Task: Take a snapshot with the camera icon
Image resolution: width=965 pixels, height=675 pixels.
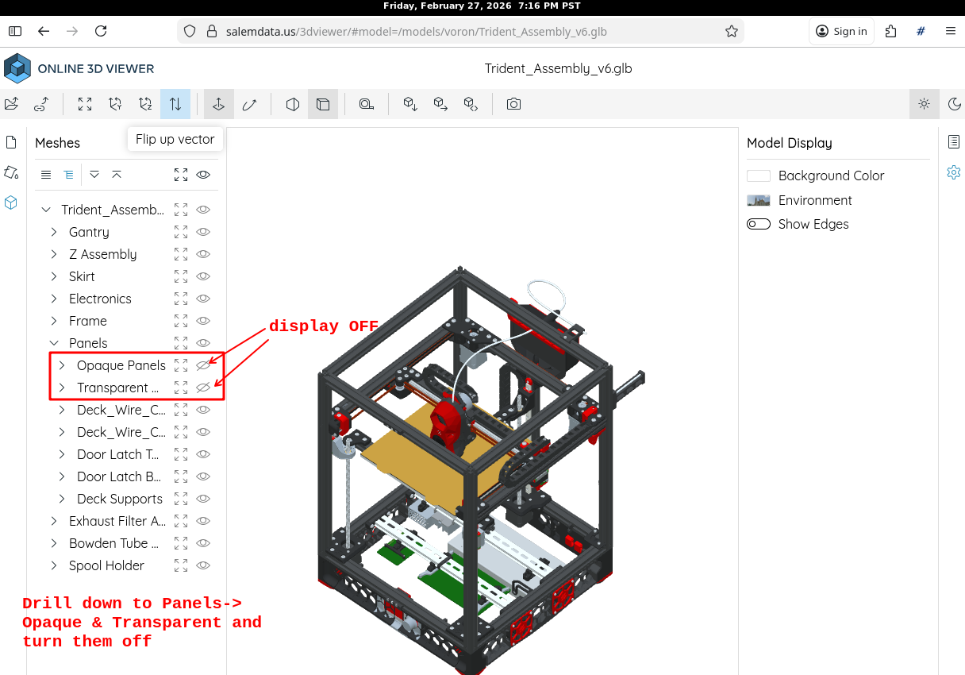Action: pos(513,104)
